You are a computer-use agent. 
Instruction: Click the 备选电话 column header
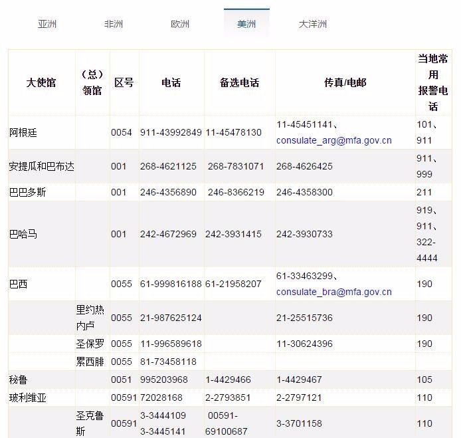coord(239,82)
